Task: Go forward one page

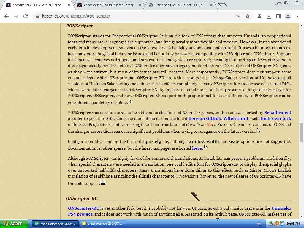Action: [16, 16]
